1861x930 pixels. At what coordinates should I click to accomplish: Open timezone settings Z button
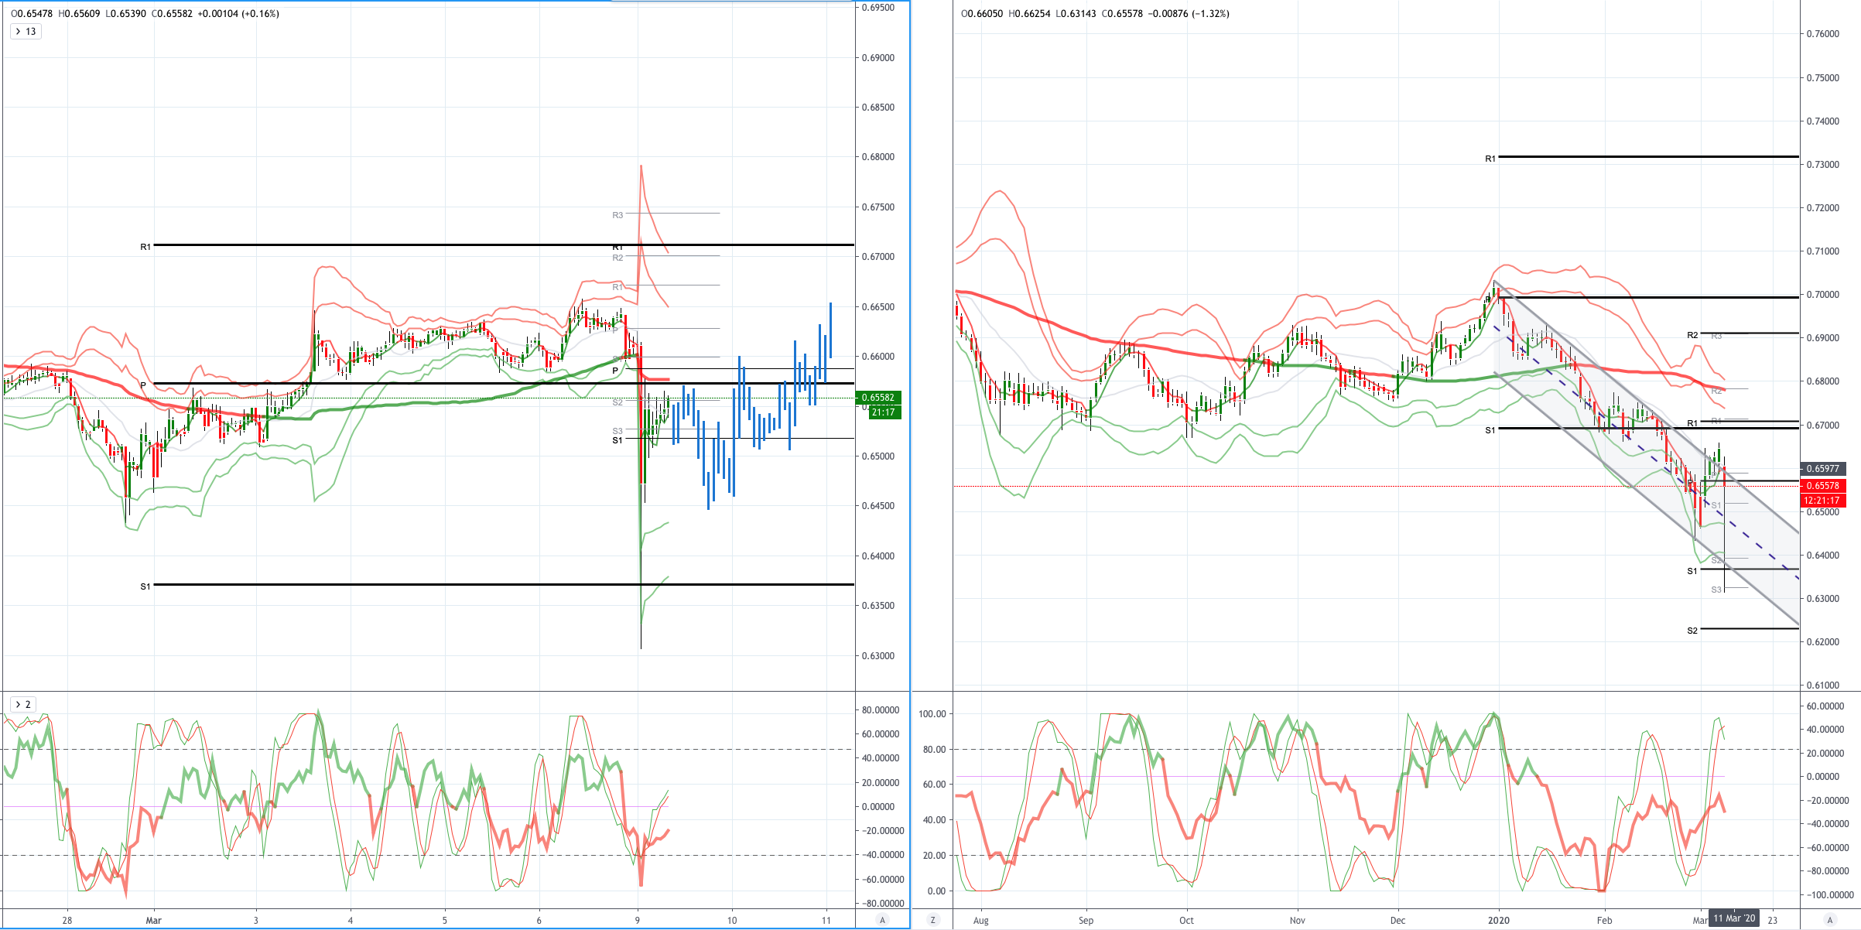(x=932, y=920)
